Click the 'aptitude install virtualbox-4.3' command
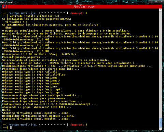 point(35,16)
